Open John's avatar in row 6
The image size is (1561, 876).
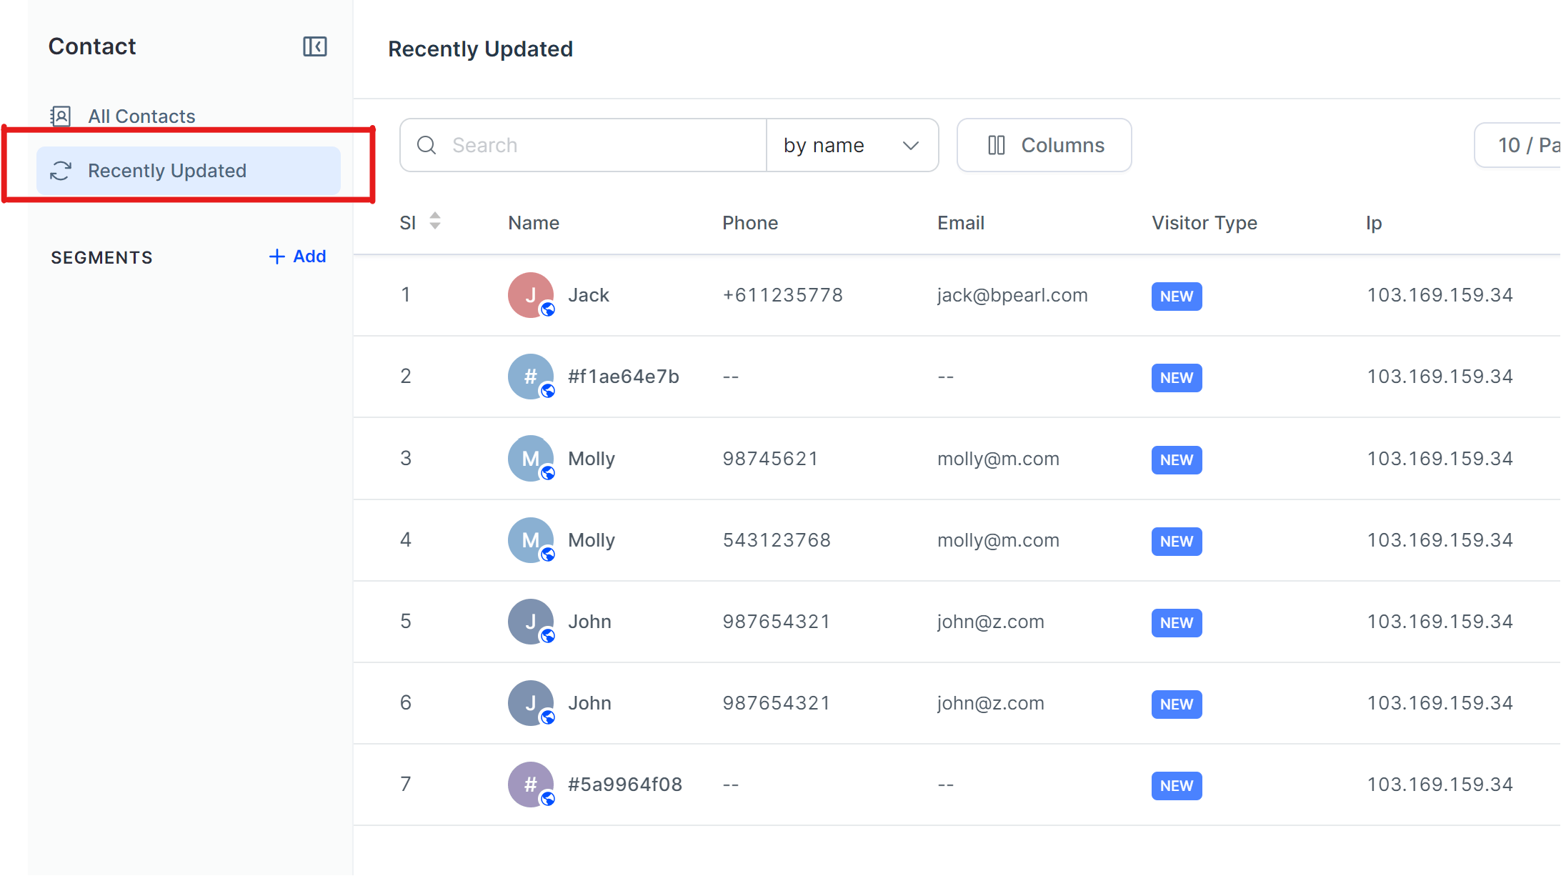(x=531, y=703)
